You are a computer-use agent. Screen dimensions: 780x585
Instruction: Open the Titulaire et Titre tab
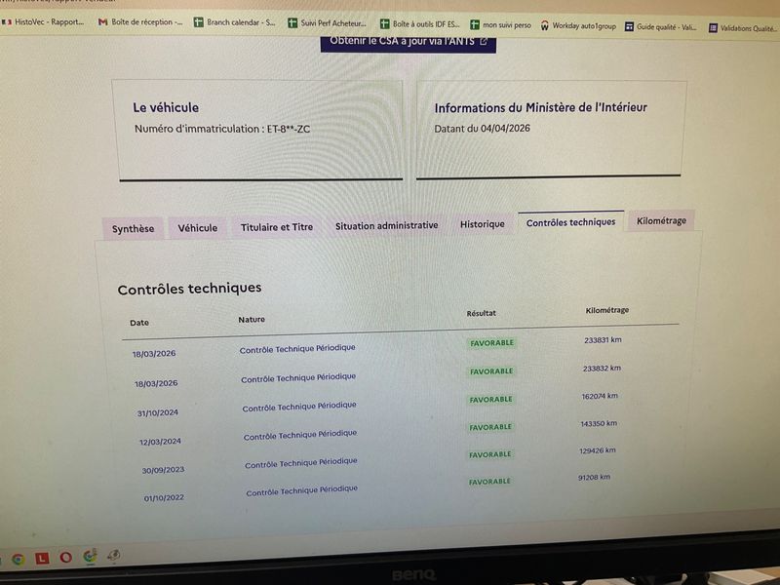[277, 227]
